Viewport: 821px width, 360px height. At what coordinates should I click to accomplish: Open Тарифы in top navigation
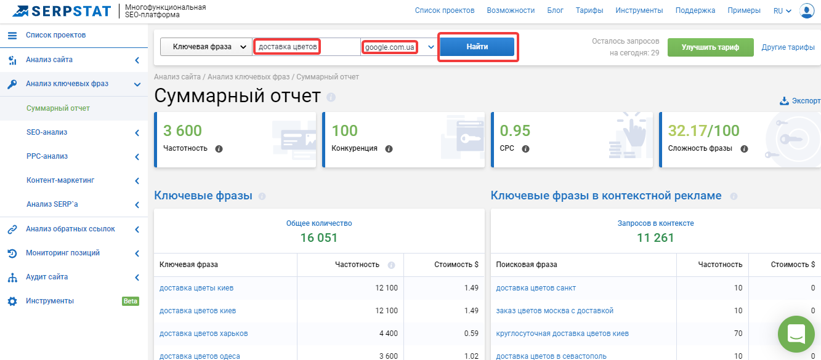click(x=589, y=10)
